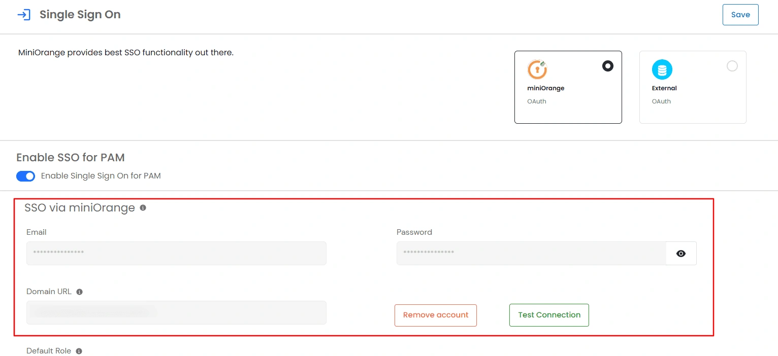The image size is (778, 356).
Task: Click the Password input field
Action: pos(531,253)
